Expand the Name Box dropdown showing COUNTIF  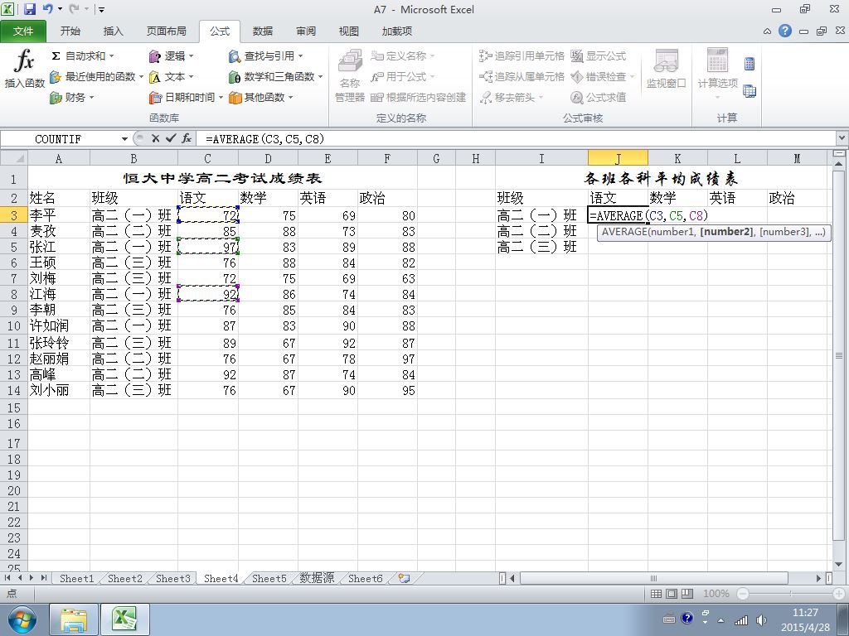pos(124,139)
